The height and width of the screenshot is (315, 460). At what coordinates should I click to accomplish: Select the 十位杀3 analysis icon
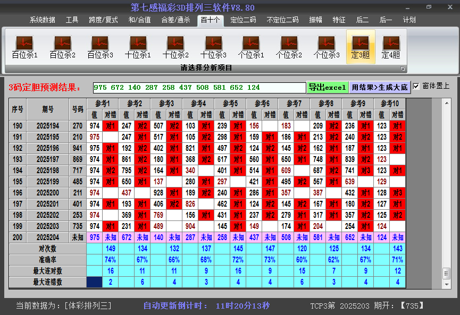click(213, 47)
